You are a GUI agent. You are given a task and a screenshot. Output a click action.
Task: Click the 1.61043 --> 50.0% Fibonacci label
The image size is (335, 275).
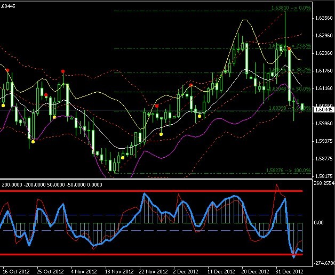point(290,89)
